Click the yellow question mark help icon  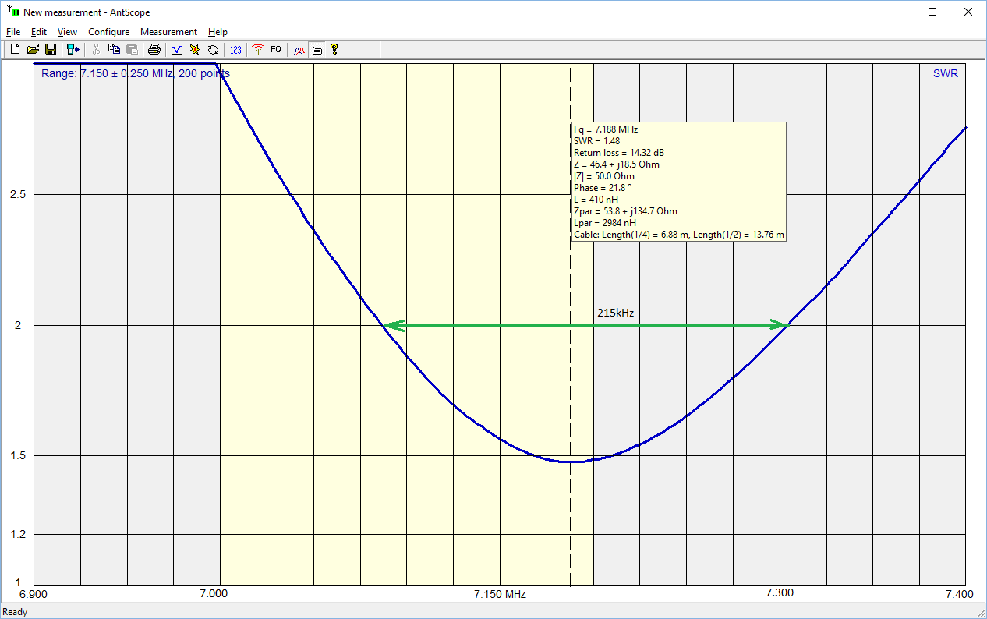[334, 50]
